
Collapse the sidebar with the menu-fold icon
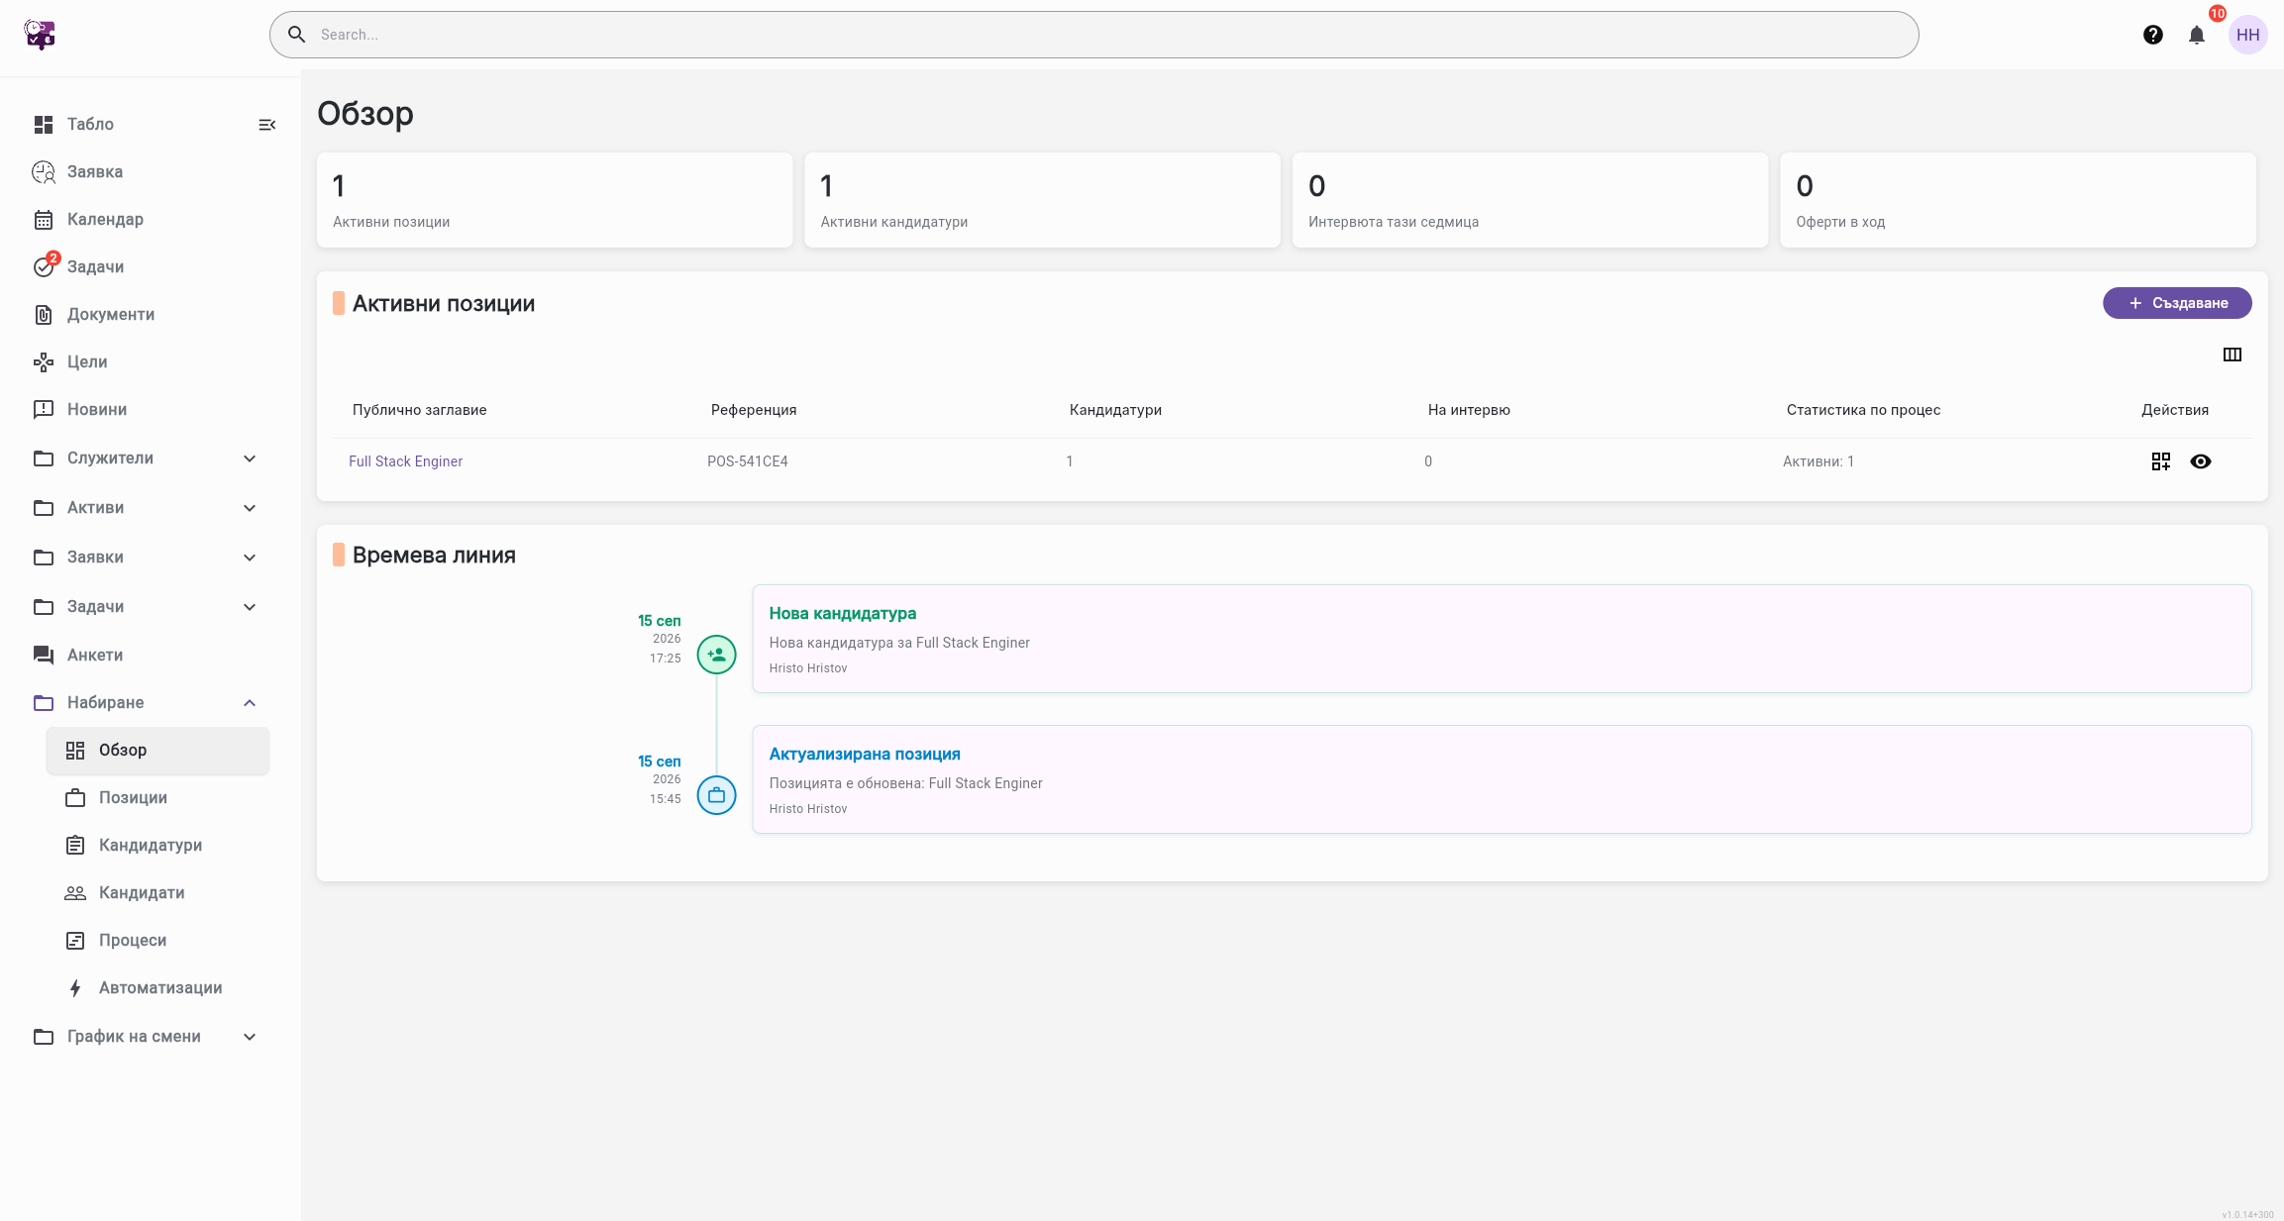(266, 125)
